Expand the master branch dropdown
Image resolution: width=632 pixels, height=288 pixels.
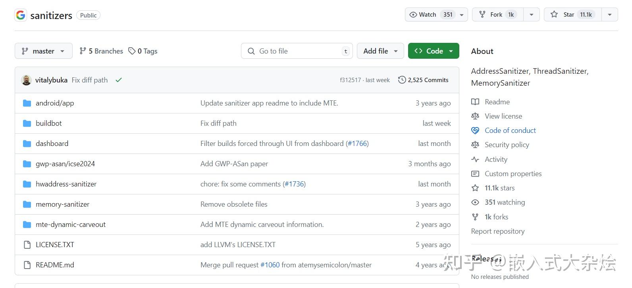pyautogui.click(x=44, y=51)
